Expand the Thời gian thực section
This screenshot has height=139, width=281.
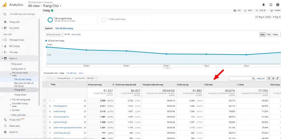tap(2, 40)
